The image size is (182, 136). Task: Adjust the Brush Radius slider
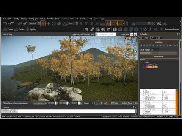pos(159,53)
